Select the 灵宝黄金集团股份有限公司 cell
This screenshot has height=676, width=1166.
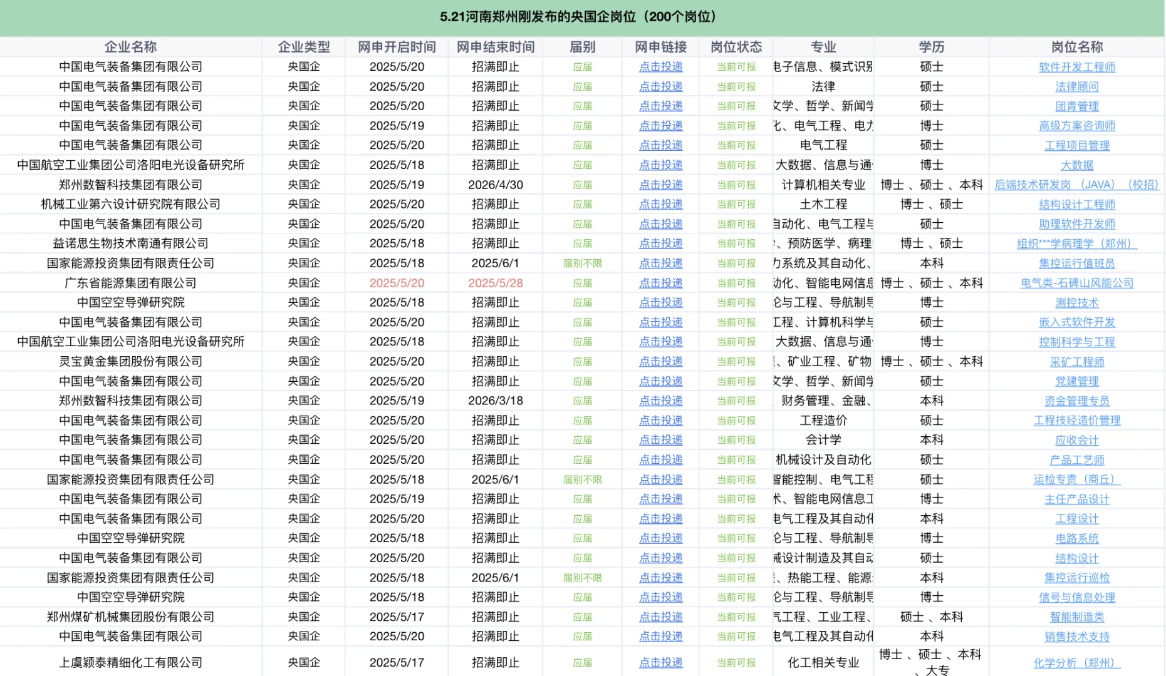click(130, 362)
